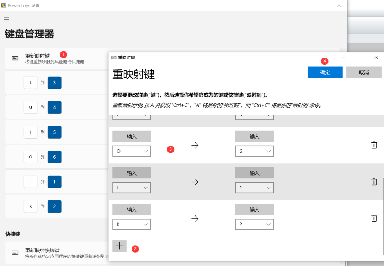Screen dimensions: 384x266
Task: Delete the J to 1 key mapping
Action: pos(374,182)
